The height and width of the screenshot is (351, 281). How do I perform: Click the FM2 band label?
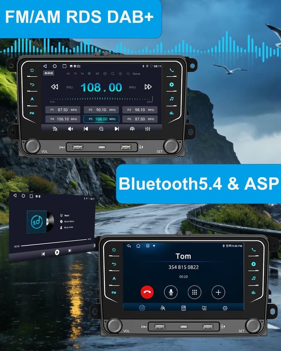70,87
